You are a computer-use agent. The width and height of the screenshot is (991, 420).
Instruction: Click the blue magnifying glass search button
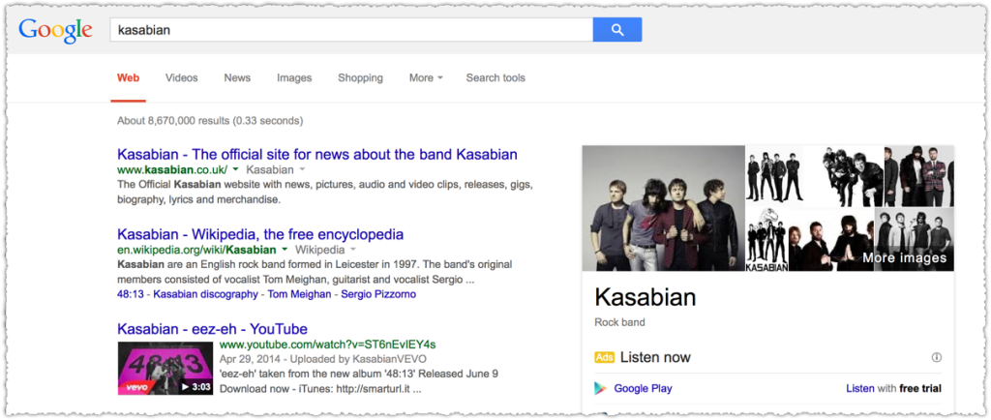click(x=616, y=30)
